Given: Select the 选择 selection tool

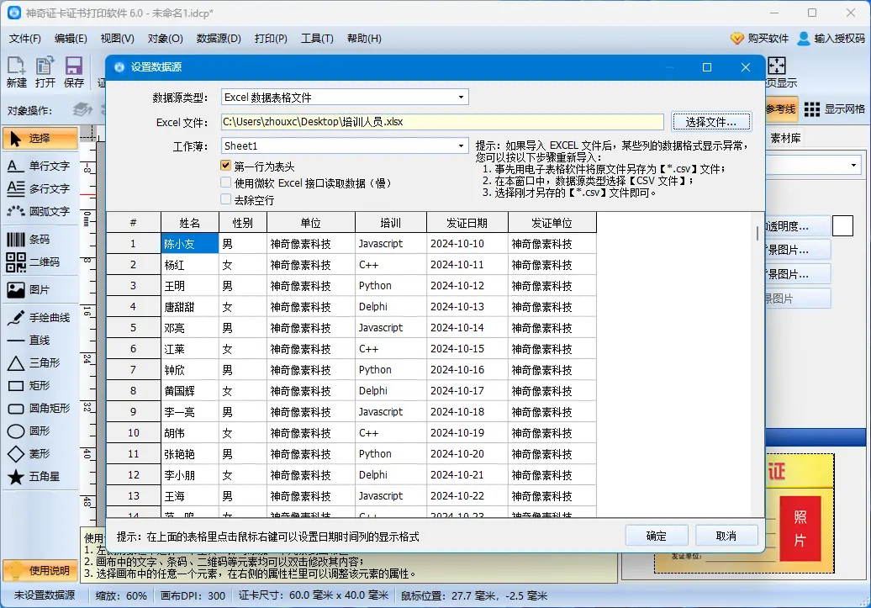Looking at the screenshot, I should coord(40,138).
